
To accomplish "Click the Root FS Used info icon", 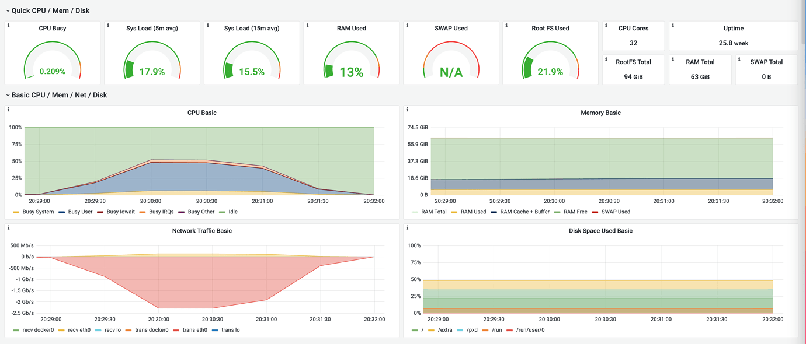I will coord(506,25).
